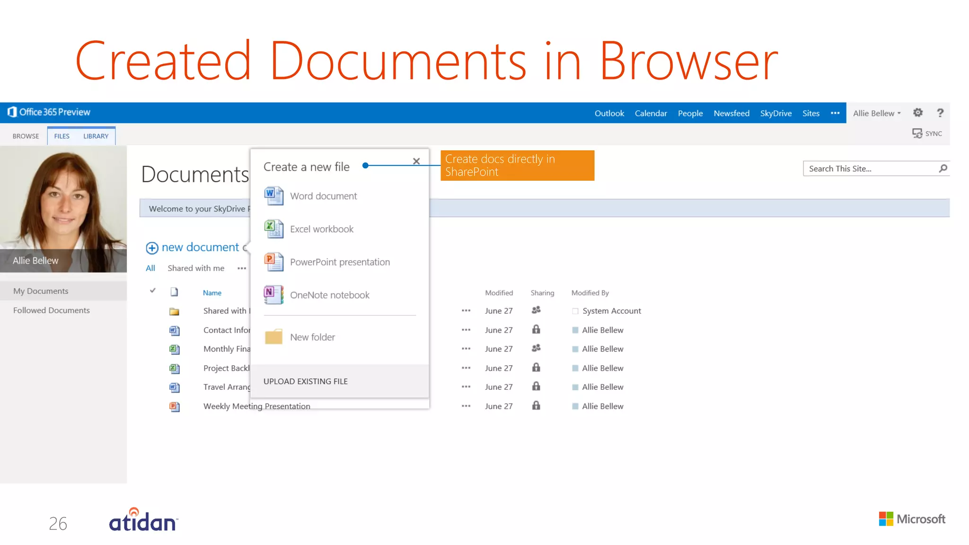This screenshot has height=545, width=969.
Task: Switch to the FILES ribbon tab
Action: (x=62, y=136)
